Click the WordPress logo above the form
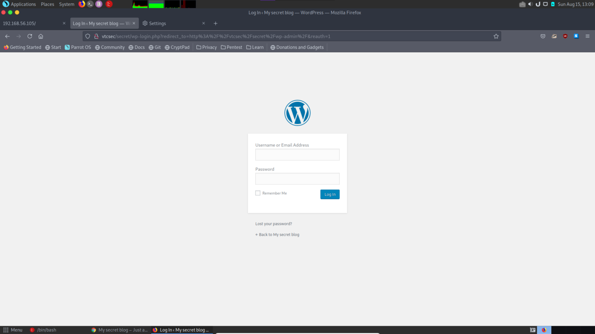Image resolution: width=595 pixels, height=334 pixels. click(297, 113)
